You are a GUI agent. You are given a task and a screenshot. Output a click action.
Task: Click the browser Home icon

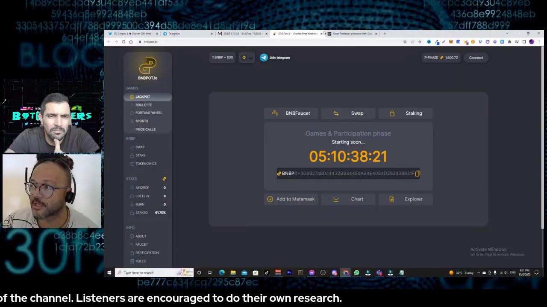tap(131, 42)
